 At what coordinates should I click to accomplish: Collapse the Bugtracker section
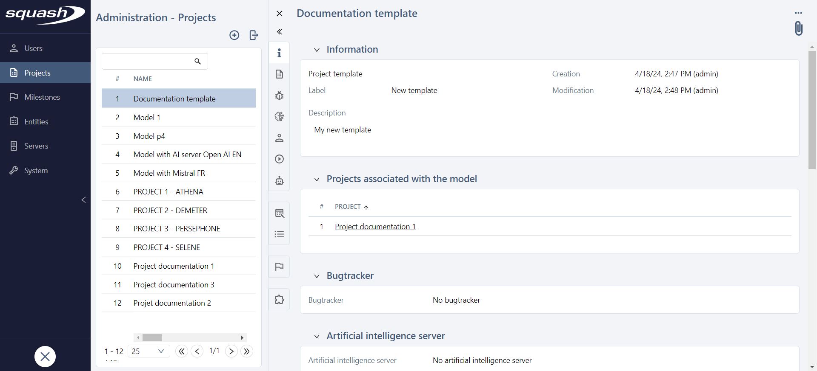(x=317, y=276)
